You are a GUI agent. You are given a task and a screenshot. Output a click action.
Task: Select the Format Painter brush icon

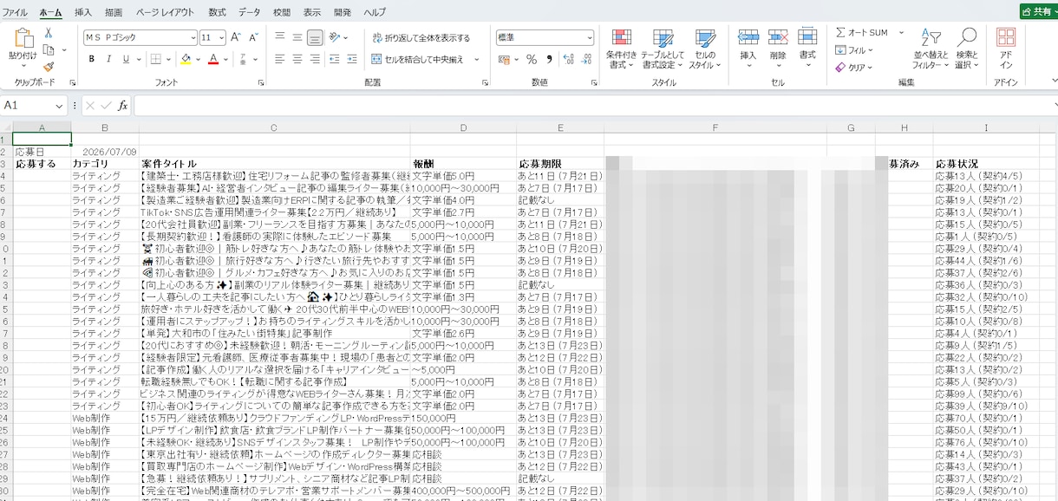point(49,66)
